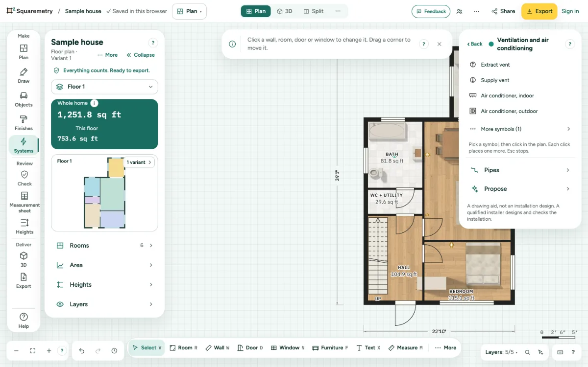Zoom out with the minus button
Image resolution: width=588 pixels, height=367 pixels.
pos(16,350)
